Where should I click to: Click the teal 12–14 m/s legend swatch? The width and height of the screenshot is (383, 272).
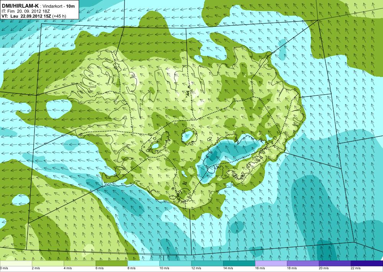(x=207, y=264)
